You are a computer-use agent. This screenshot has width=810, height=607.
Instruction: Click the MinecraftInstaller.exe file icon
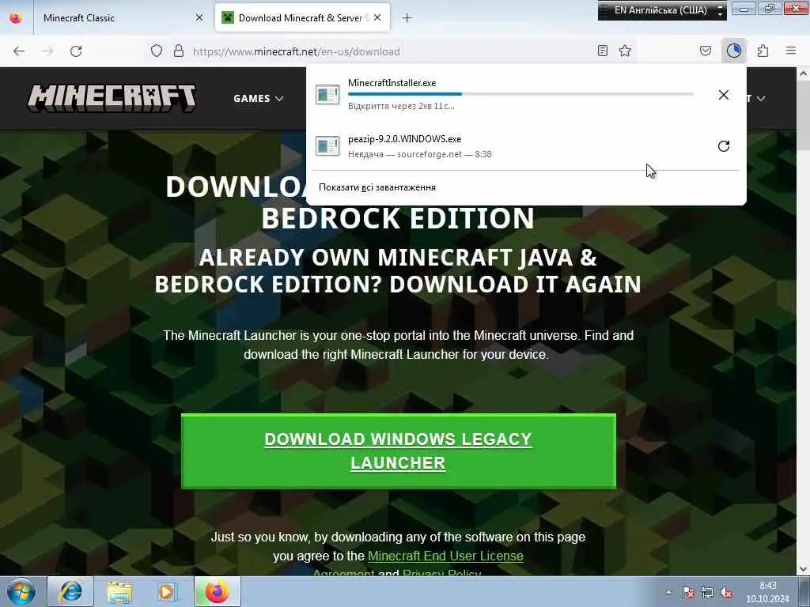pos(327,95)
